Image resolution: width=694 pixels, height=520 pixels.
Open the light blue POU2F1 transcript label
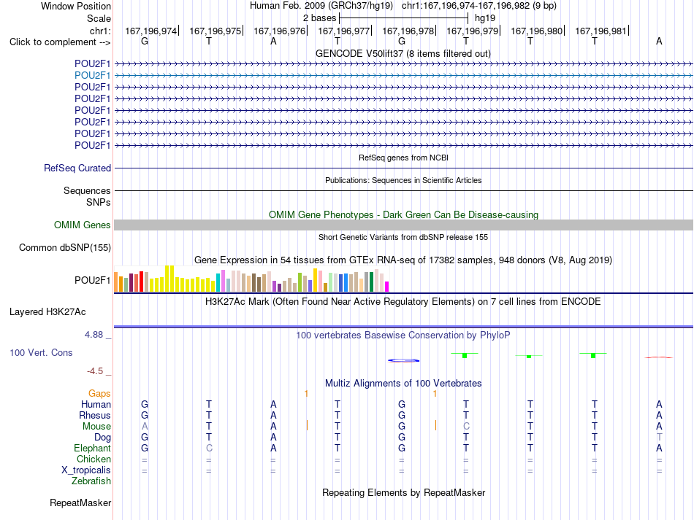pos(92,76)
